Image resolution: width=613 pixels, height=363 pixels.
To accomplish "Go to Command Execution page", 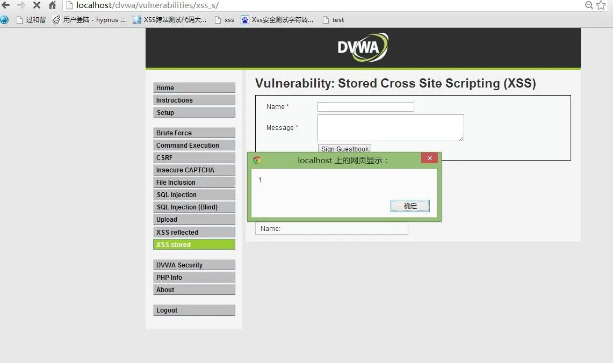I will [194, 146].
